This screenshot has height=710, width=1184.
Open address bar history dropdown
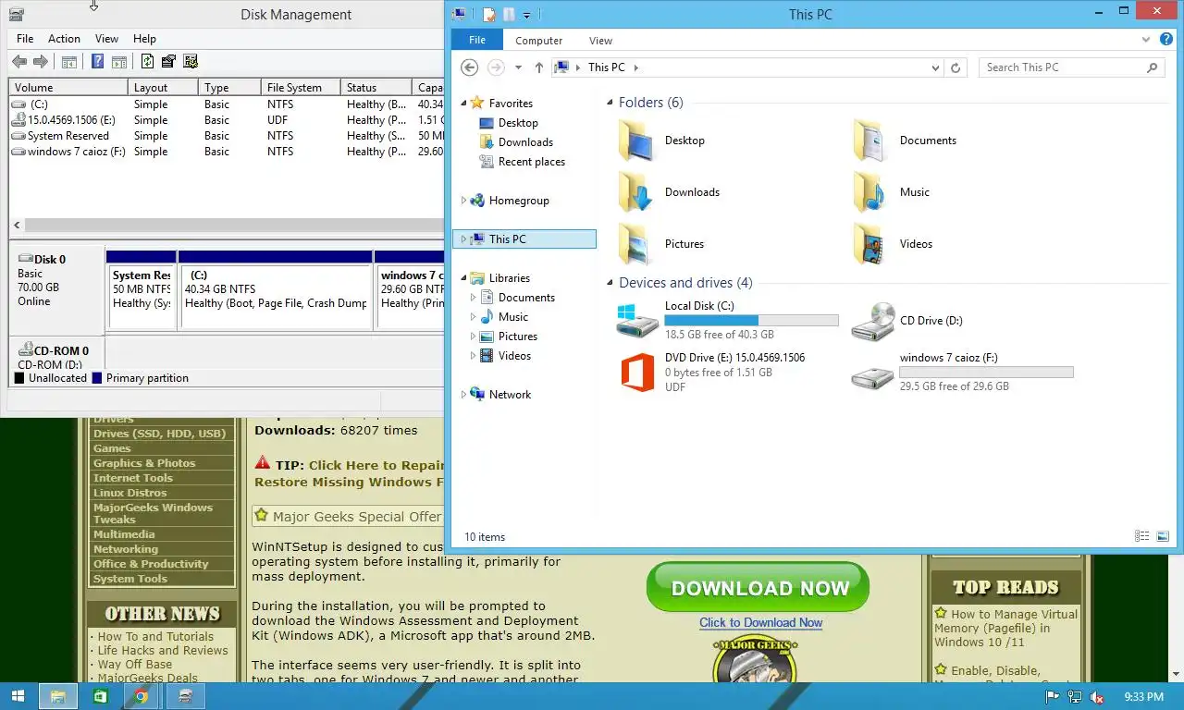pos(936,67)
